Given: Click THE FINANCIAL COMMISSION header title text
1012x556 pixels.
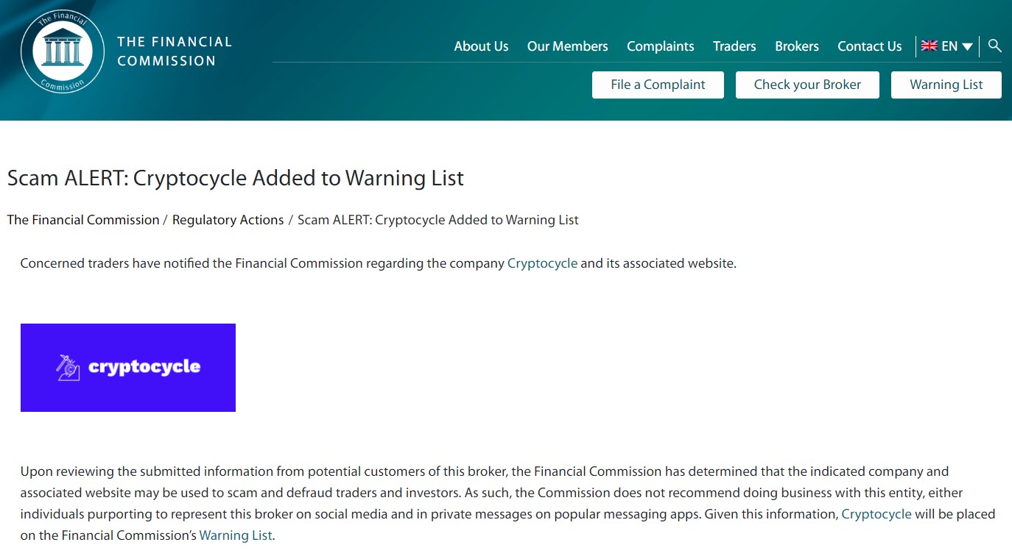Looking at the screenshot, I should [175, 51].
